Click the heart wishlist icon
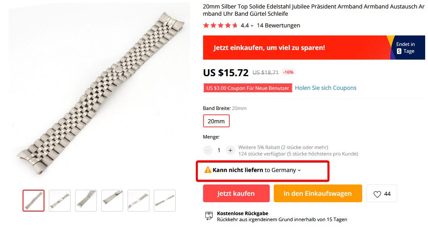The image size is (428, 228). 377,194
